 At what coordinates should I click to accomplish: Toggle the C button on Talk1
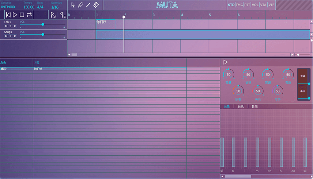[15, 26]
